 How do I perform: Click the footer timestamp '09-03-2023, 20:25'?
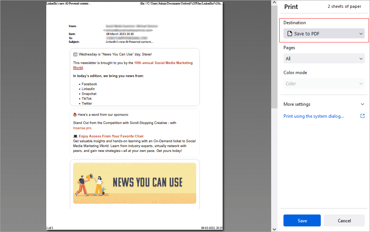tap(211, 228)
